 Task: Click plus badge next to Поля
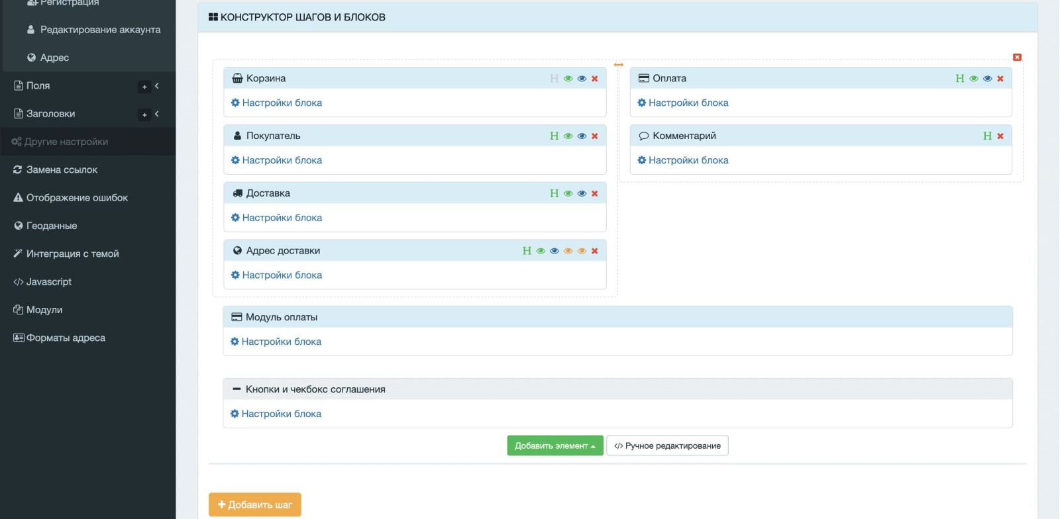click(144, 87)
